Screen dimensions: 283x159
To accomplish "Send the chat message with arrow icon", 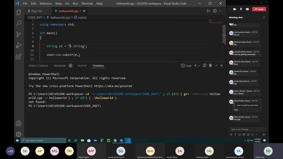I will [x=264, y=134].
